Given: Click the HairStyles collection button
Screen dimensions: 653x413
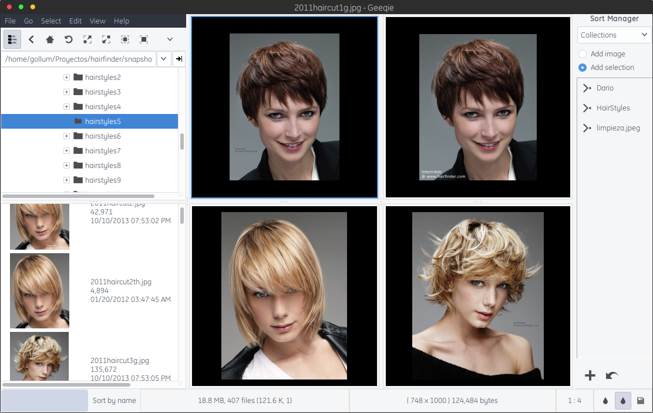Looking at the screenshot, I should pos(613,108).
